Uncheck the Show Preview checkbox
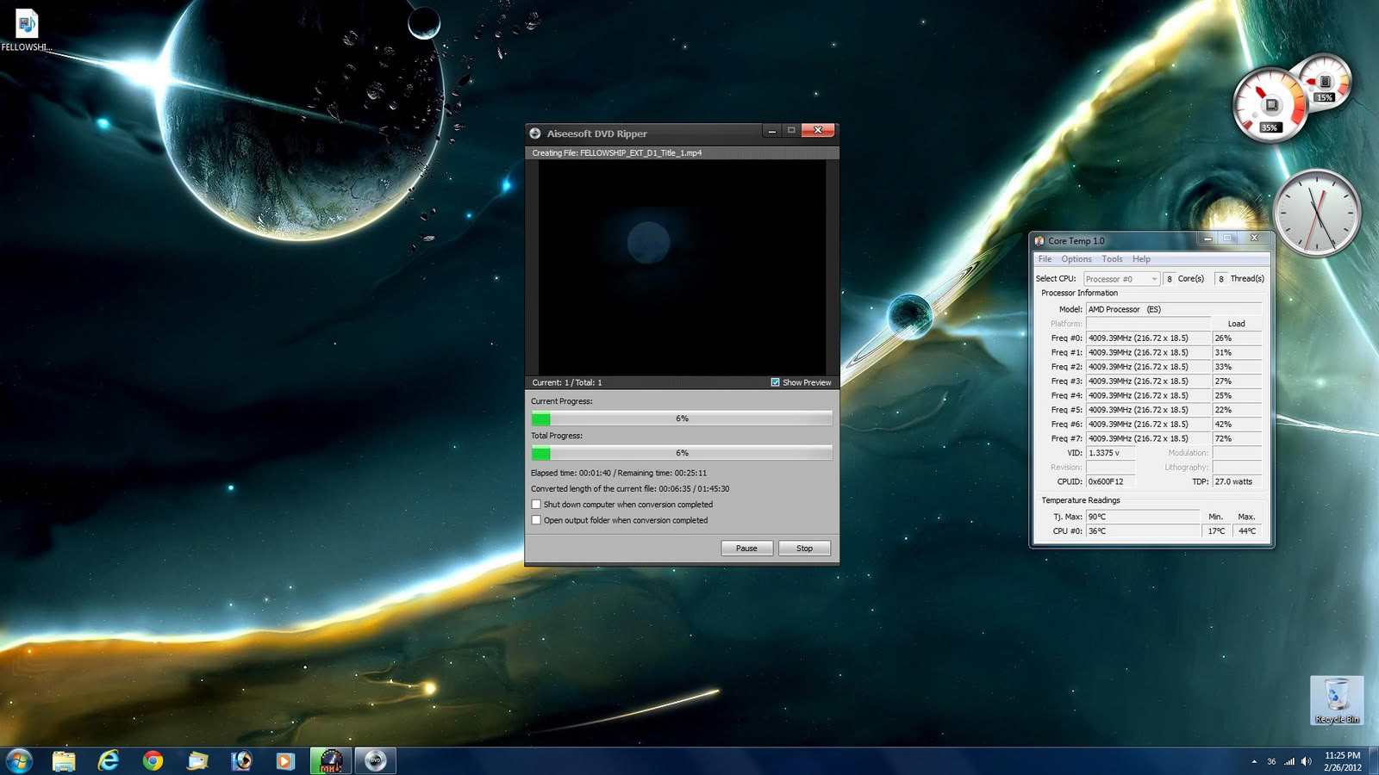Image resolution: width=1379 pixels, height=775 pixels. pyautogui.click(x=775, y=382)
